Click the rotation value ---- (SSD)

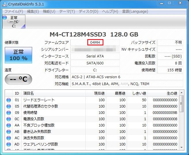point(170,56)
